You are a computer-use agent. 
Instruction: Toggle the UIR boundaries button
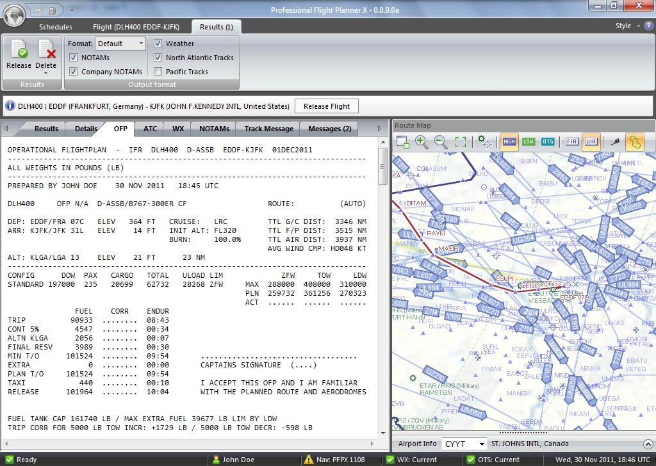(591, 141)
